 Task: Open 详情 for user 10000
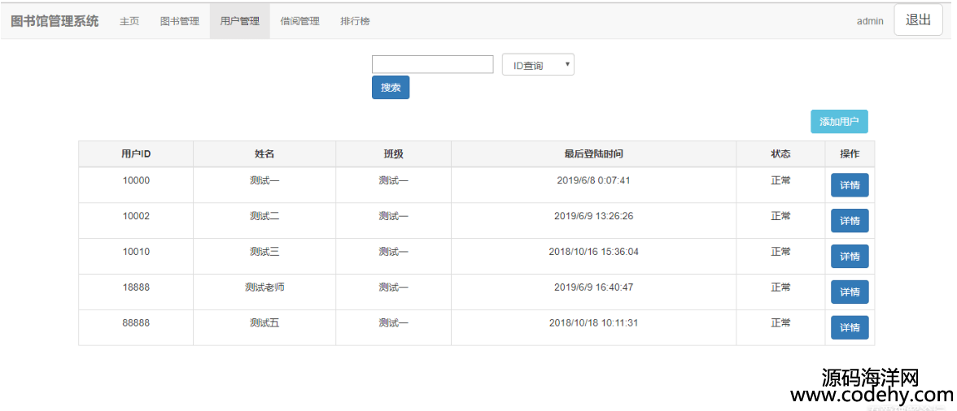click(850, 185)
